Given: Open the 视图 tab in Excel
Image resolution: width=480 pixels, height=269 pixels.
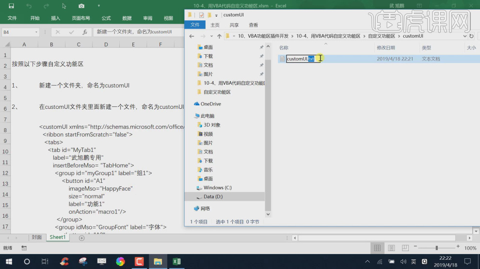Looking at the screenshot, I should tap(168, 18).
